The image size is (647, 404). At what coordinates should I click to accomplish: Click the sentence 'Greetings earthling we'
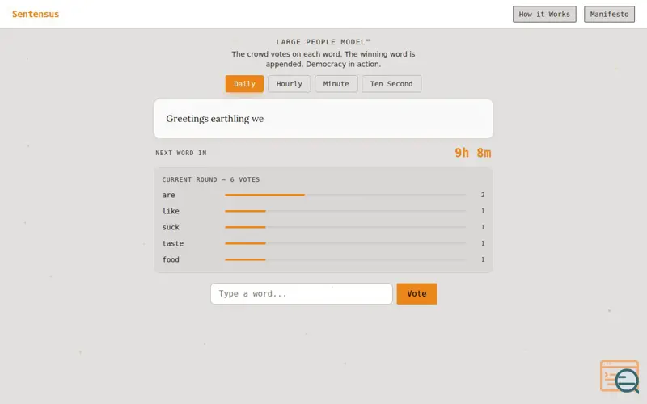[x=214, y=119]
